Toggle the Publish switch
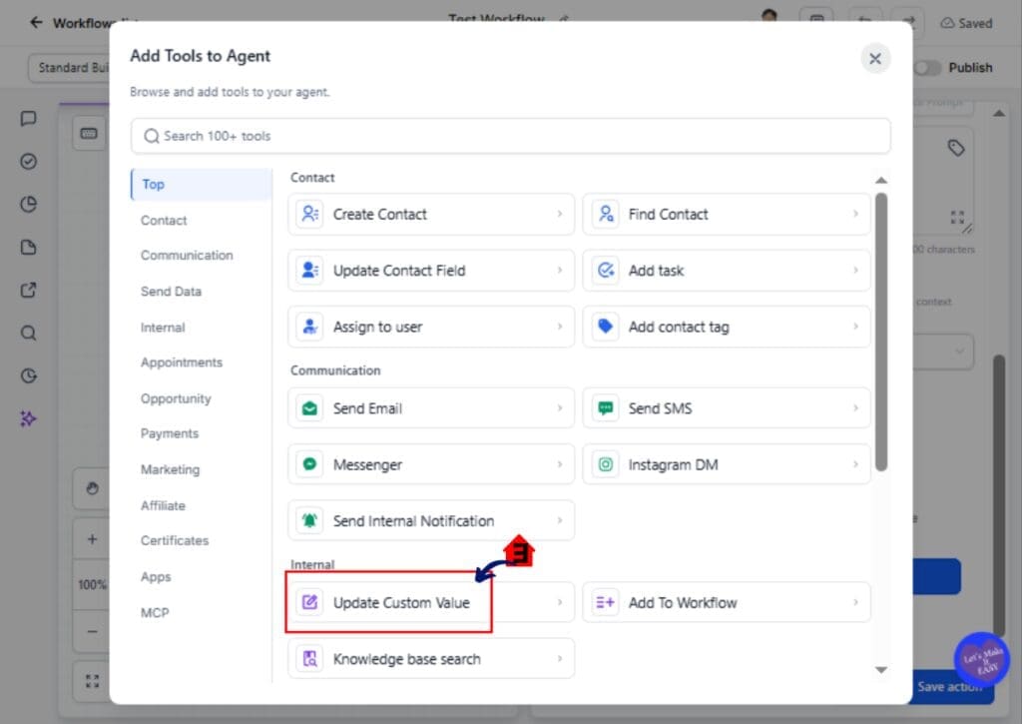 [927, 68]
